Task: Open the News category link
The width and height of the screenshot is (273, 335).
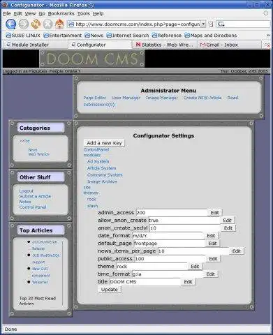Action: (x=33, y=149)
